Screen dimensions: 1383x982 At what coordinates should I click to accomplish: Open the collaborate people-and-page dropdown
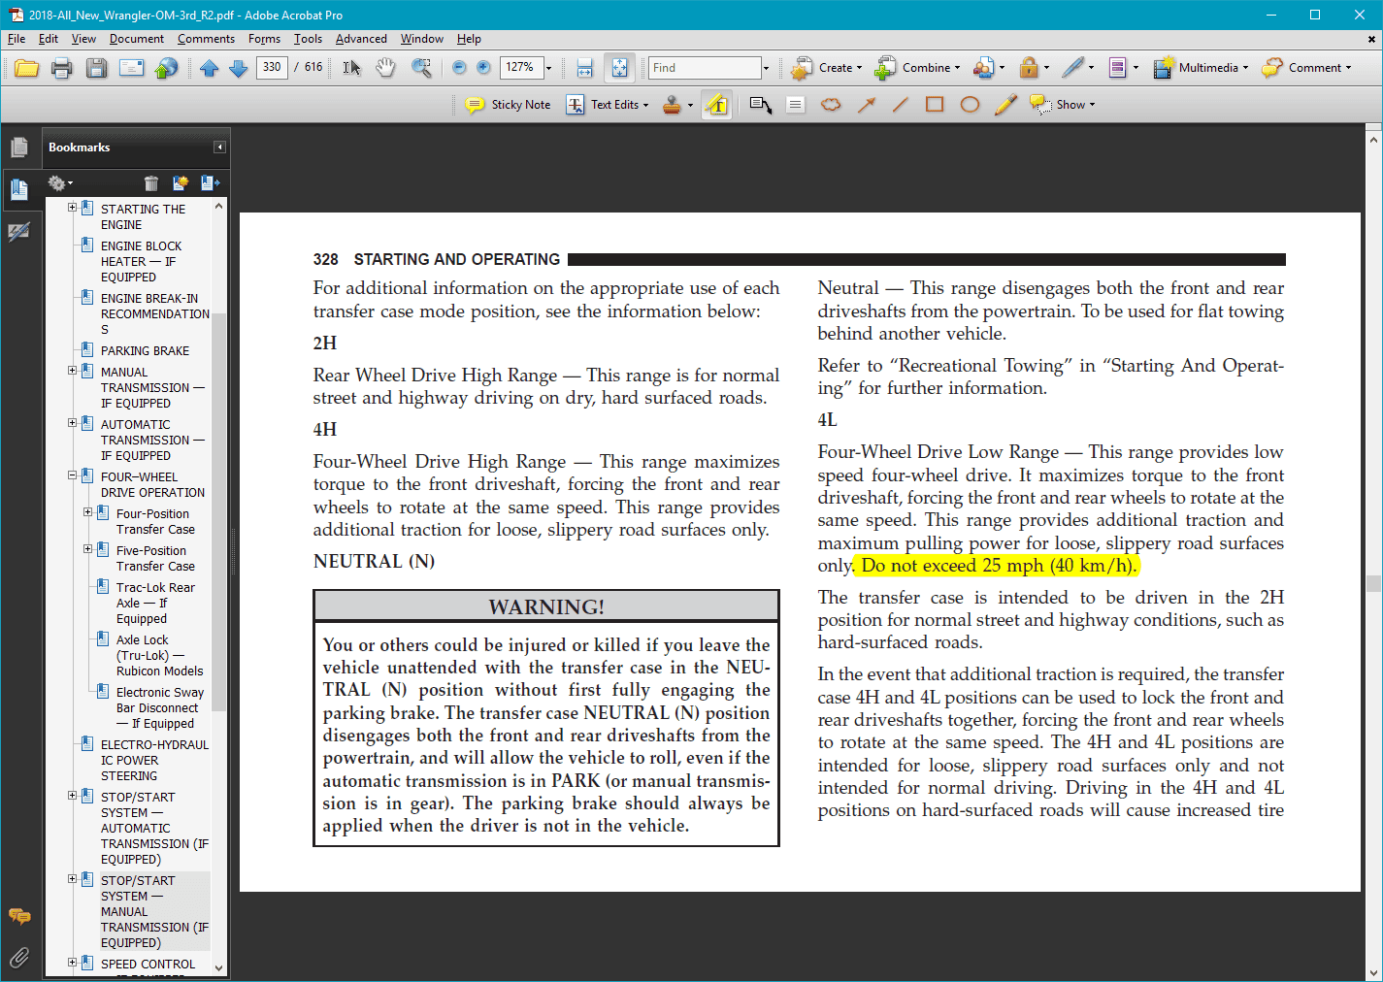(989, 68)
